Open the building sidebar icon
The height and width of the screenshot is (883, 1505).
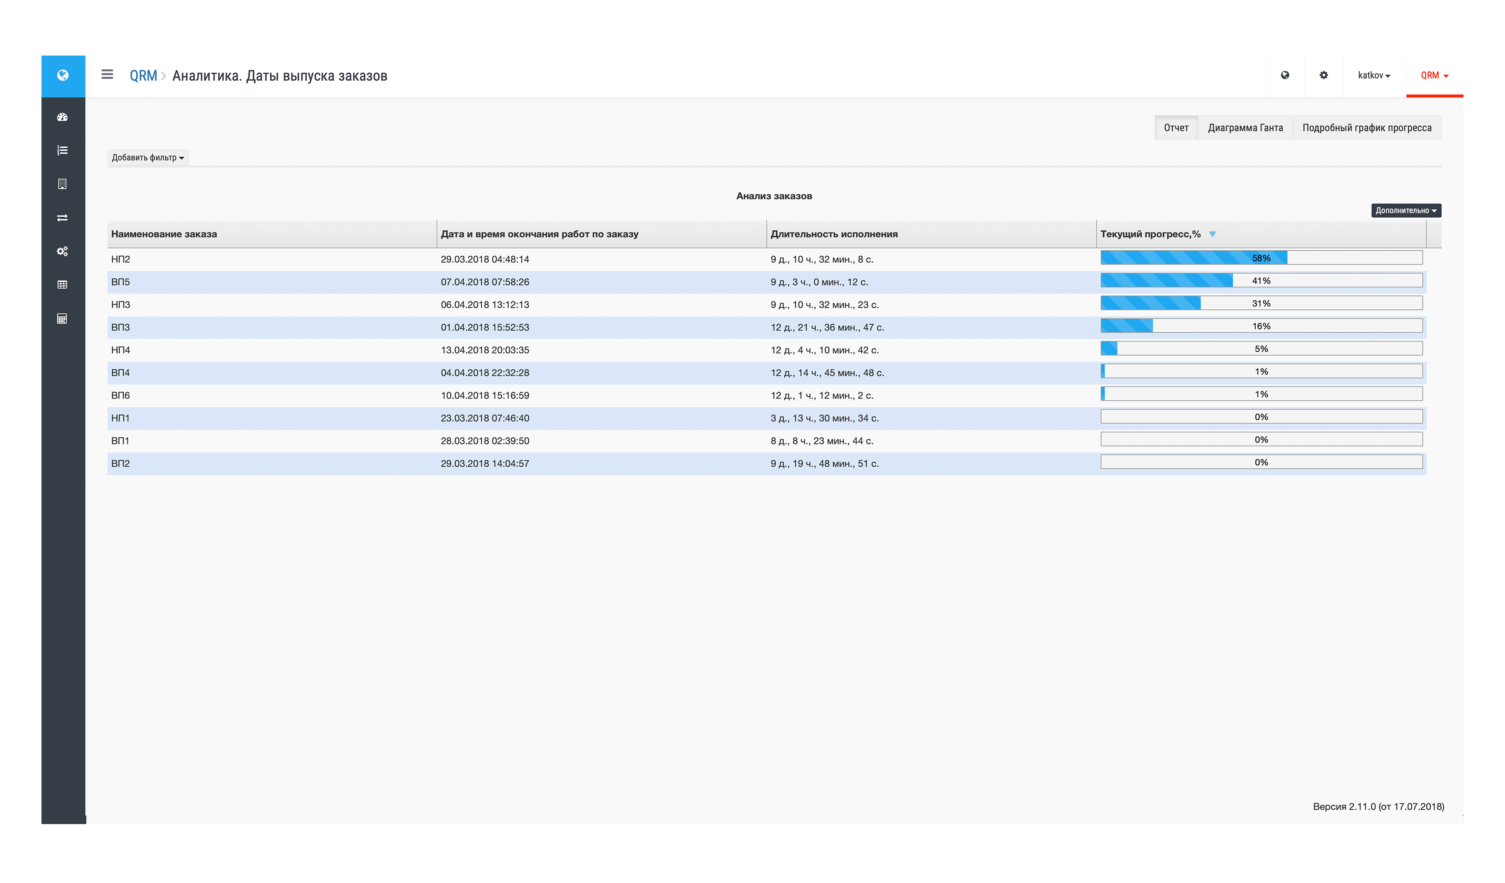pyautogui.click(x=62, y=184)
